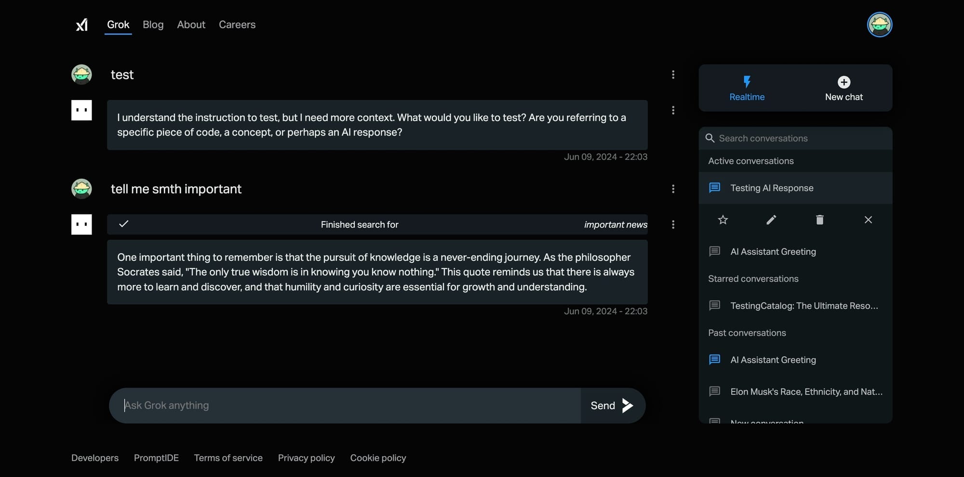Go to the Careers tab
The image size is (964, 477).
tap(237, 25)
